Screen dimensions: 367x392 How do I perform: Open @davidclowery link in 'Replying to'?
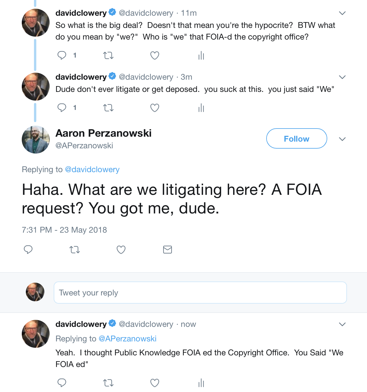[92, 170]
